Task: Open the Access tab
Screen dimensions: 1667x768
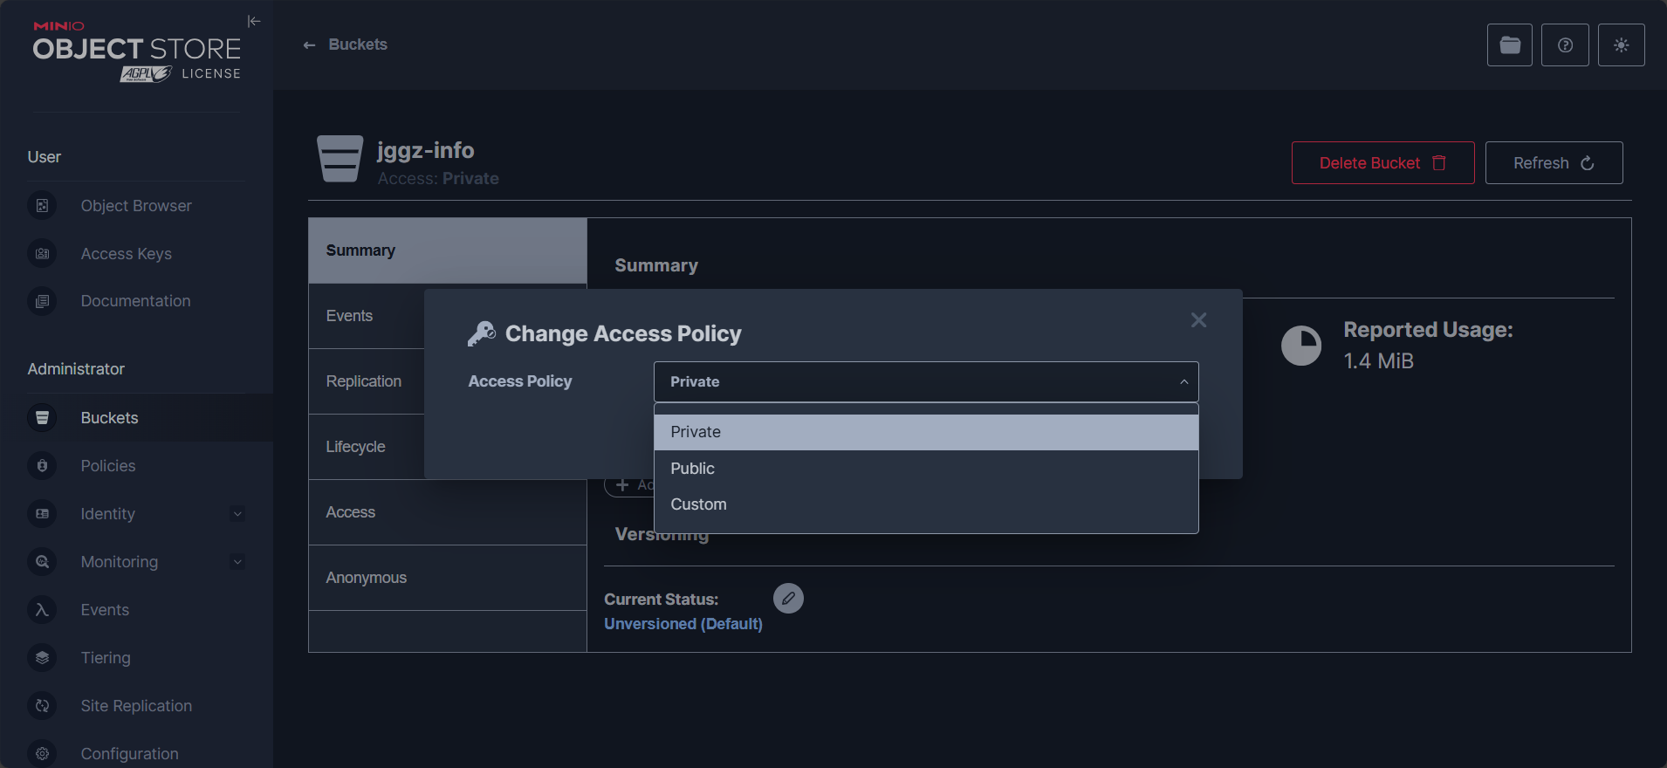Action: [x=351, y=512]
